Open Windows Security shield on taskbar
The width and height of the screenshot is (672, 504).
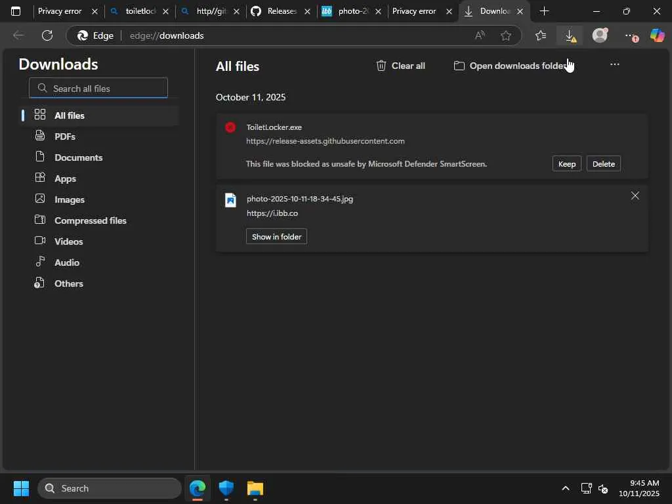226,488
